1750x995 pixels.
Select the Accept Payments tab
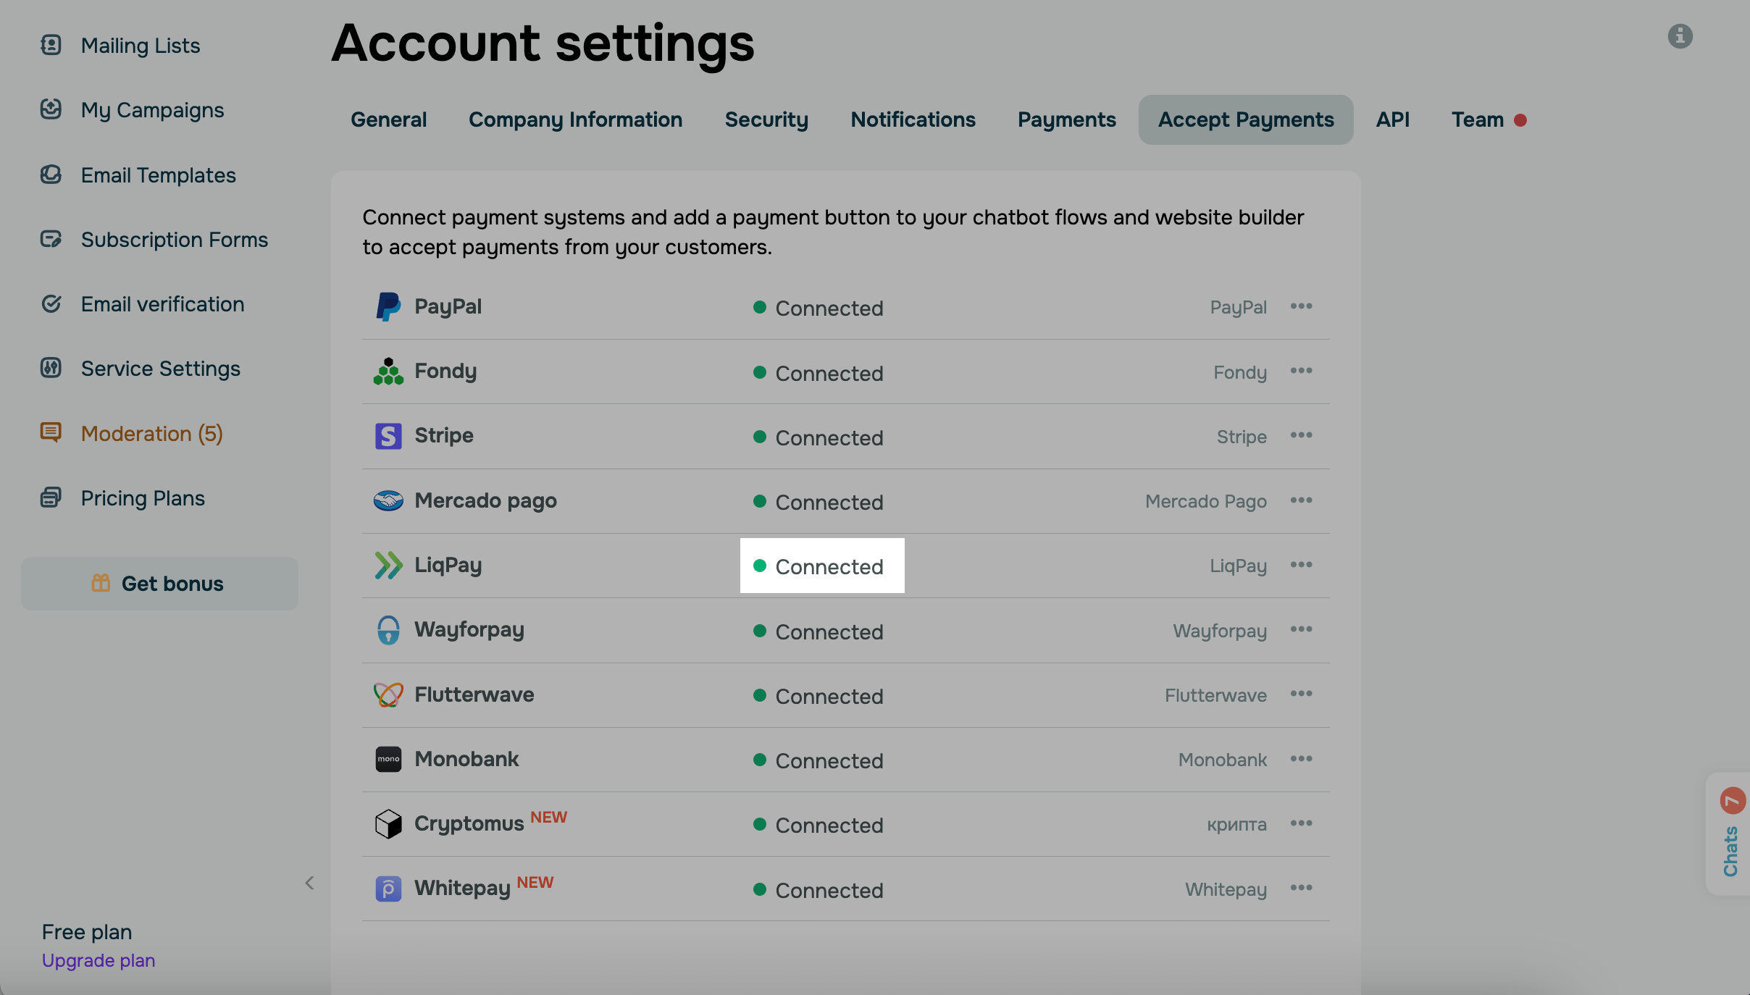click(x=1246, y=119)
